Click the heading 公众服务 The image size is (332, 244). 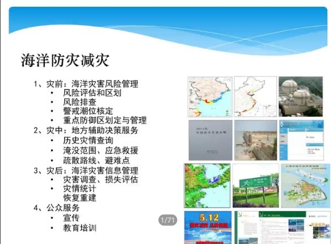63,208
